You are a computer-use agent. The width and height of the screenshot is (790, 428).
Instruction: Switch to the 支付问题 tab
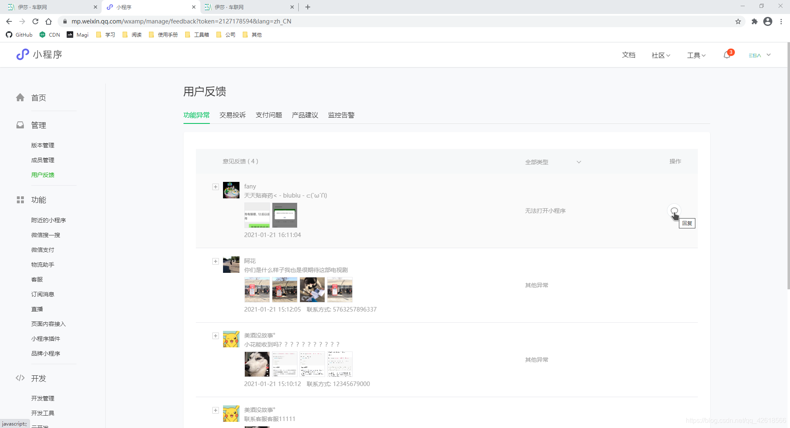coord(269,115)
